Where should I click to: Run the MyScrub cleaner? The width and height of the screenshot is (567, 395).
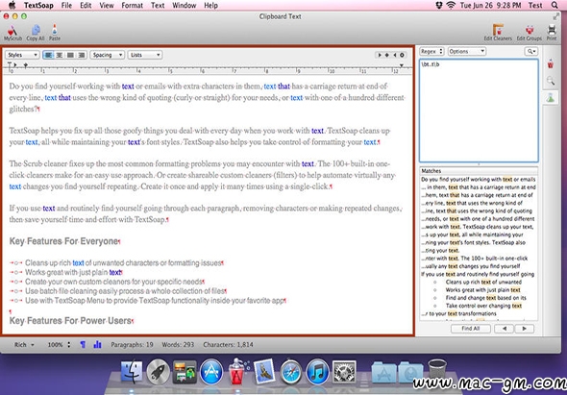coord(12,33)
